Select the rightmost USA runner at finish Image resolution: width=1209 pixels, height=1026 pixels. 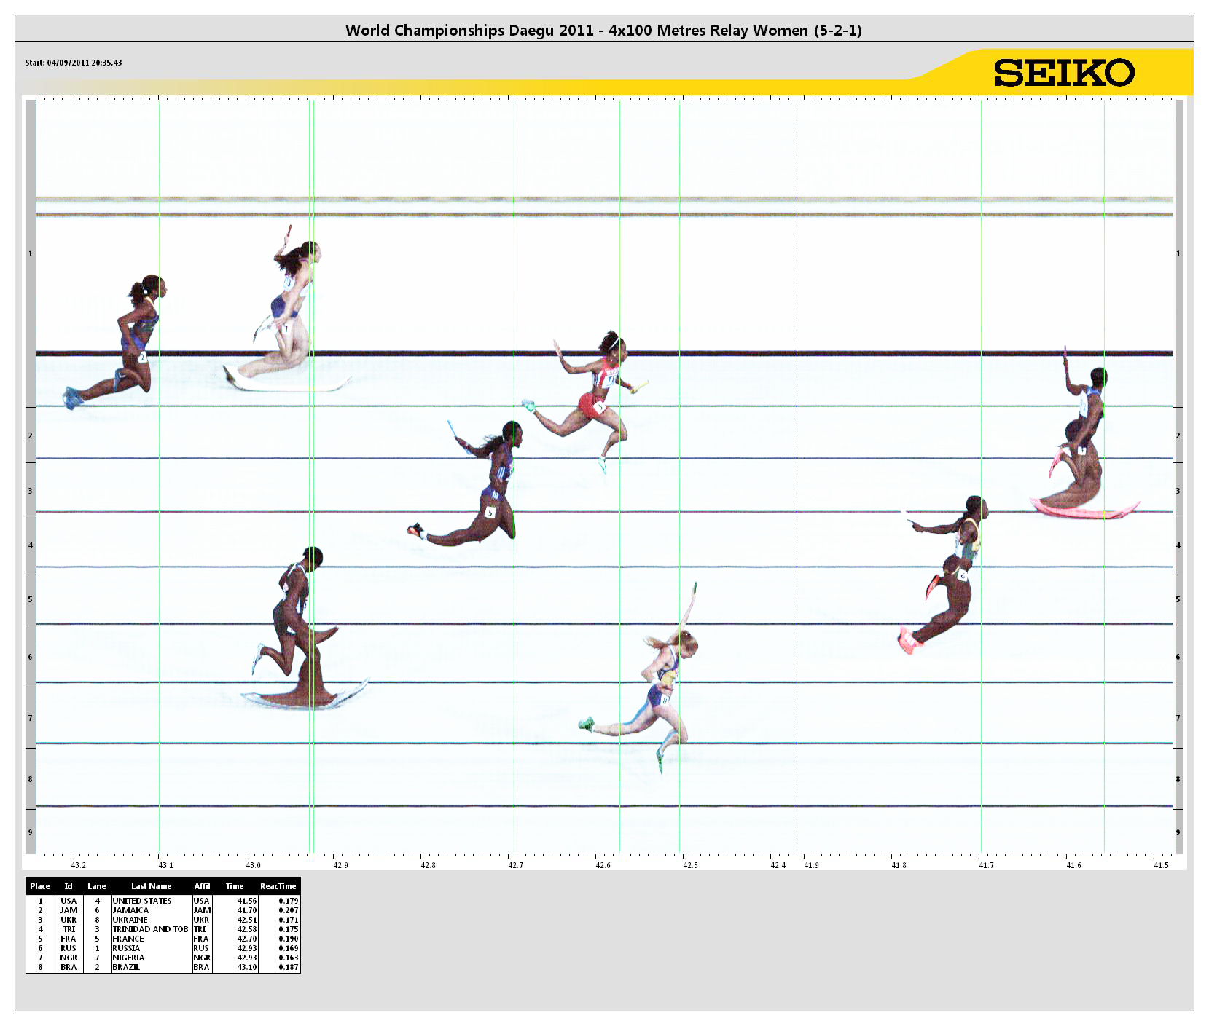point(1086,437)
